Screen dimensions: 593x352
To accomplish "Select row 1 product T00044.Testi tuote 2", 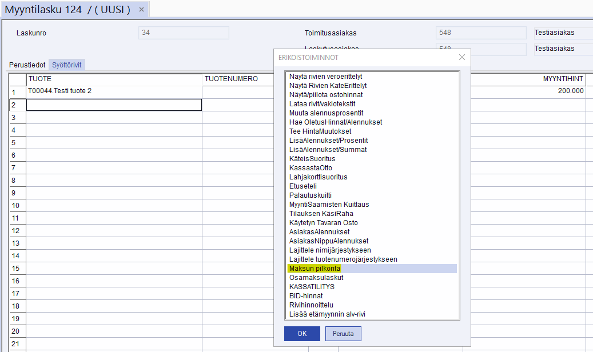I will click(x=114, y=91).
